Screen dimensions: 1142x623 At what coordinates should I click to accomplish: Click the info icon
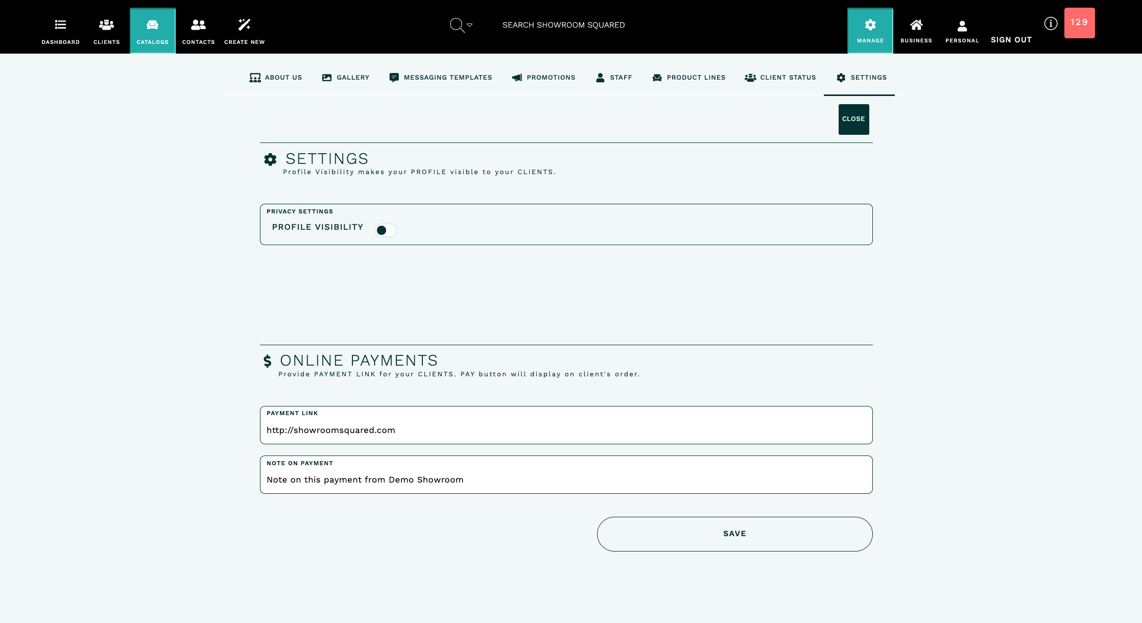[x=1051, y=23]
